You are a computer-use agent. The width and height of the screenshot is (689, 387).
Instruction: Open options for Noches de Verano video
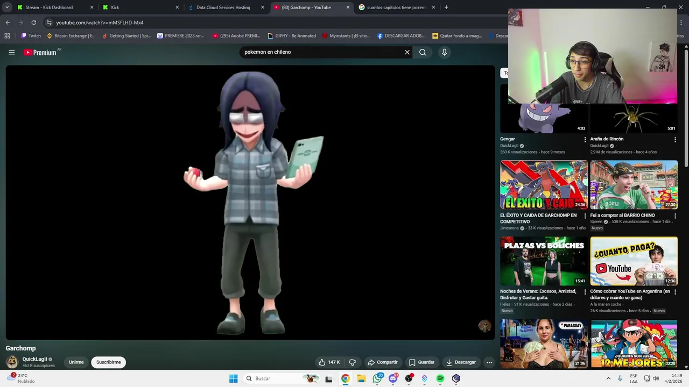click(x=585, y=292)
